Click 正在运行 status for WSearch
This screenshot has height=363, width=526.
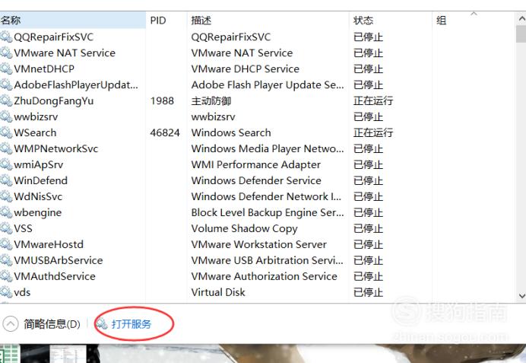point(373,132)
